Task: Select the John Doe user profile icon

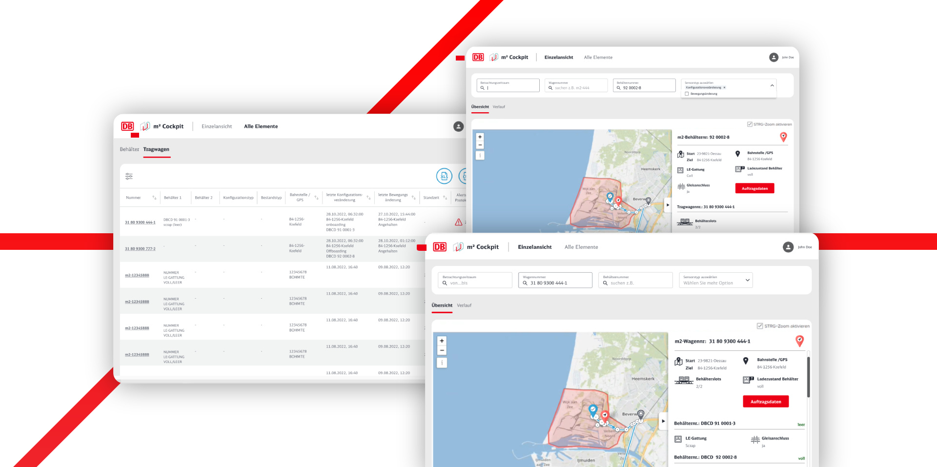Action: pos(789,247)
